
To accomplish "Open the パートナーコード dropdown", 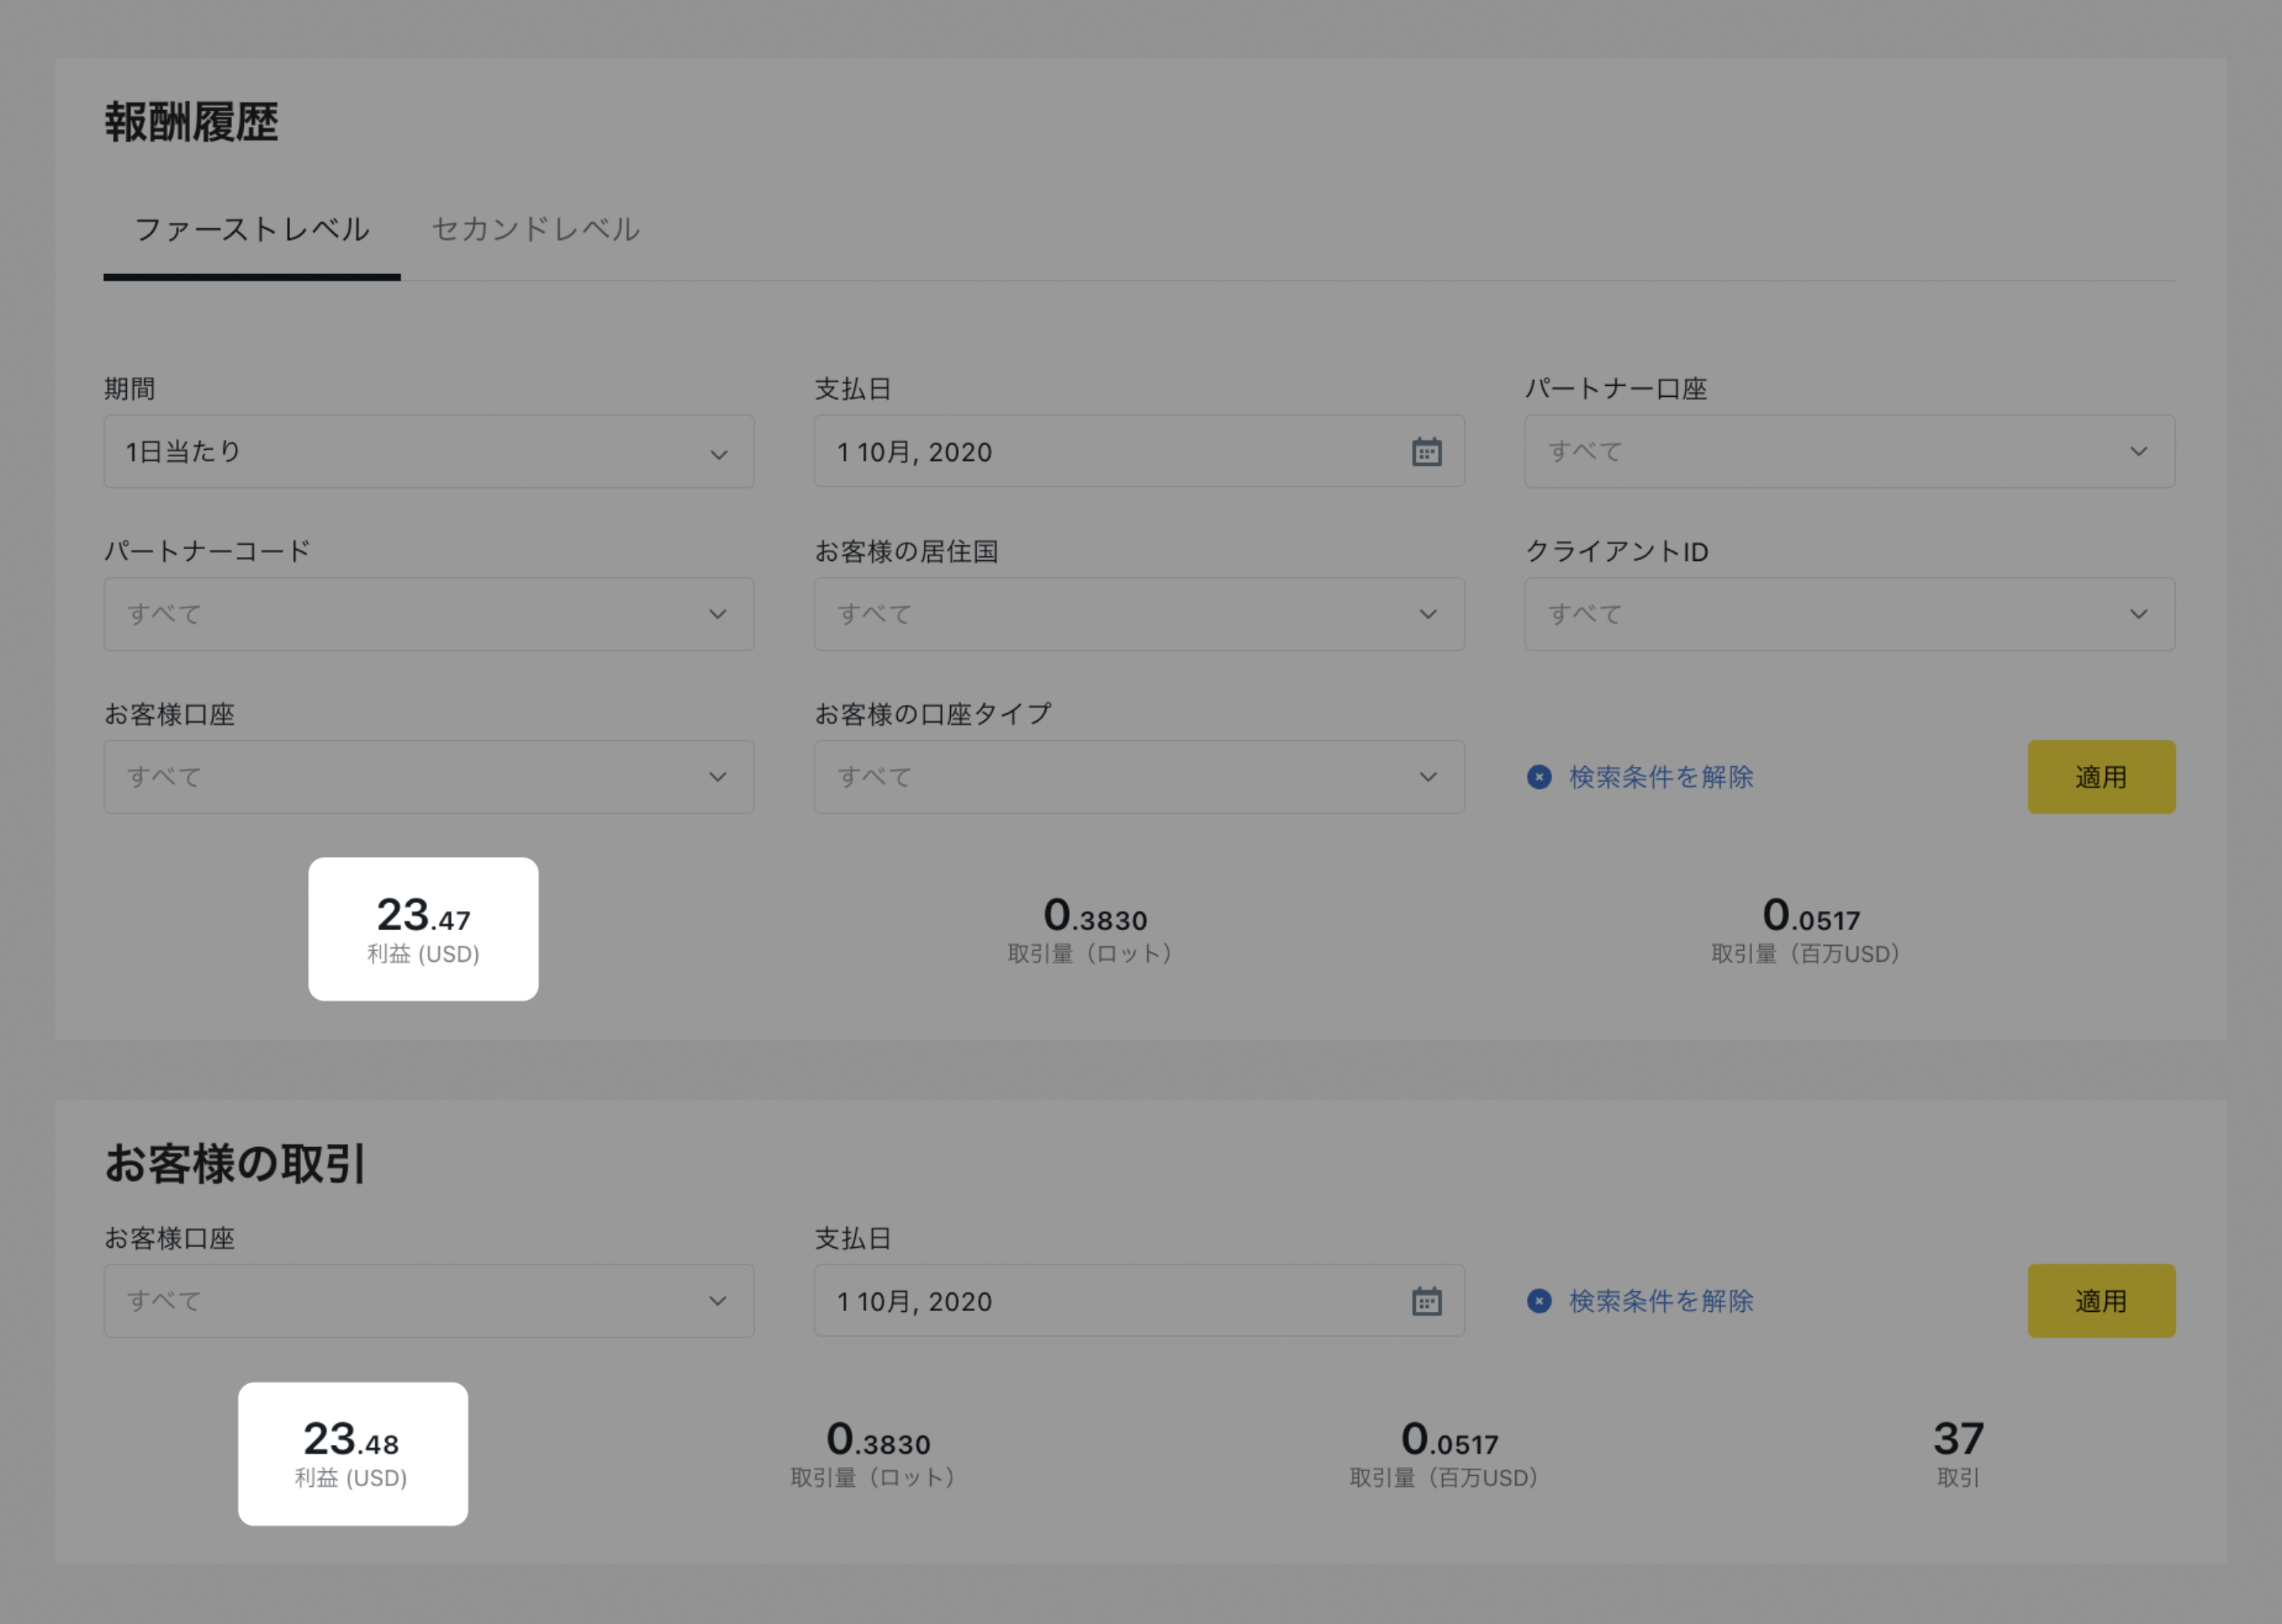I will 428,614.
